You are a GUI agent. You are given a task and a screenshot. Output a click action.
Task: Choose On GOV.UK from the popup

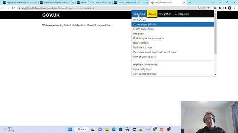coord(173,20)
